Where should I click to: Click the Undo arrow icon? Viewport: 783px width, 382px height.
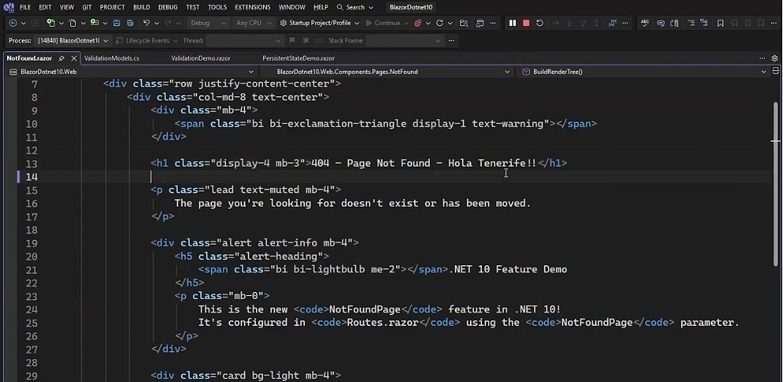146,23
